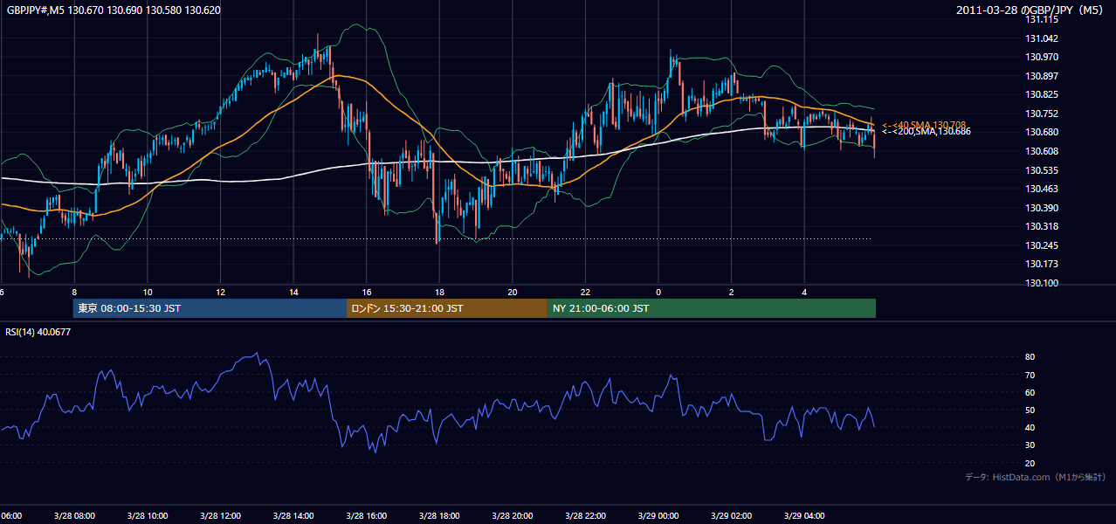
Task: Click the 3/28 20:00 bottom time label
Action: 513,516
